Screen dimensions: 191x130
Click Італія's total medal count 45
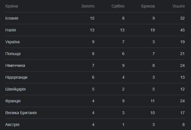[182, 30]
